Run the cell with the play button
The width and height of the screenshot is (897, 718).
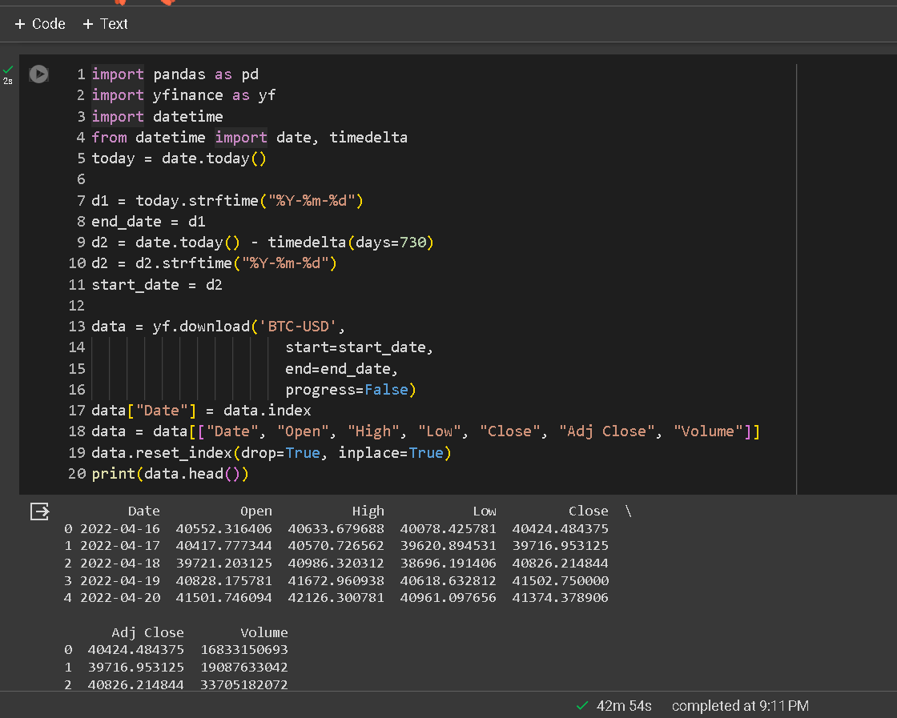(x=39, y=74)
